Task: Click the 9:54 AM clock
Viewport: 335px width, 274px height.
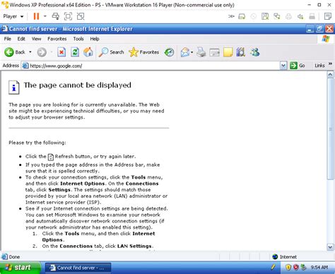Action: [319, 268]
